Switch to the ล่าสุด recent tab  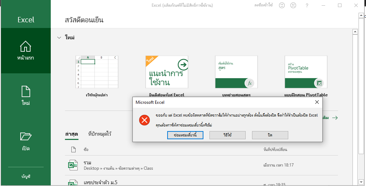click(71, 134)
